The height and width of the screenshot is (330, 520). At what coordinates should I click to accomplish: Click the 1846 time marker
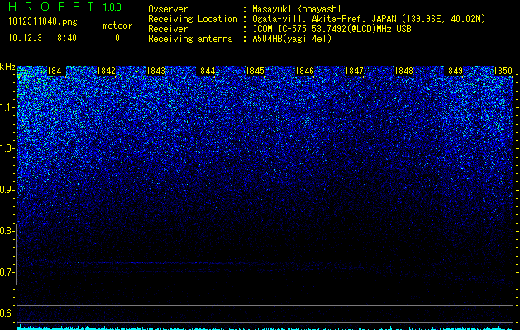304,71
